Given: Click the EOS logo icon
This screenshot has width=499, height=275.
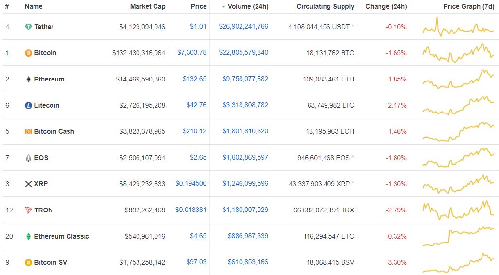Looking at the screenshot, I should pyautogui.click(x=28, y=158).
